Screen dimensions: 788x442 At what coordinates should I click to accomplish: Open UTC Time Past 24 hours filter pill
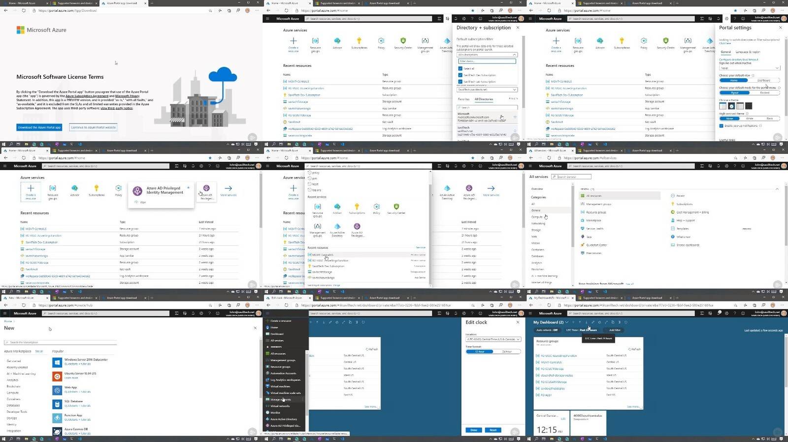(x=581, y=330)
